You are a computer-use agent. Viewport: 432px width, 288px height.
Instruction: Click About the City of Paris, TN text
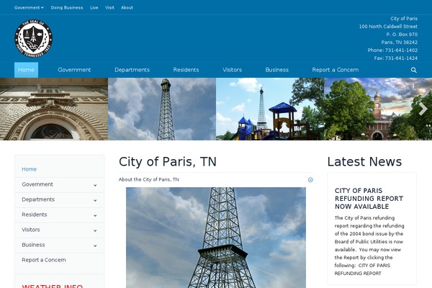(149, 180)
